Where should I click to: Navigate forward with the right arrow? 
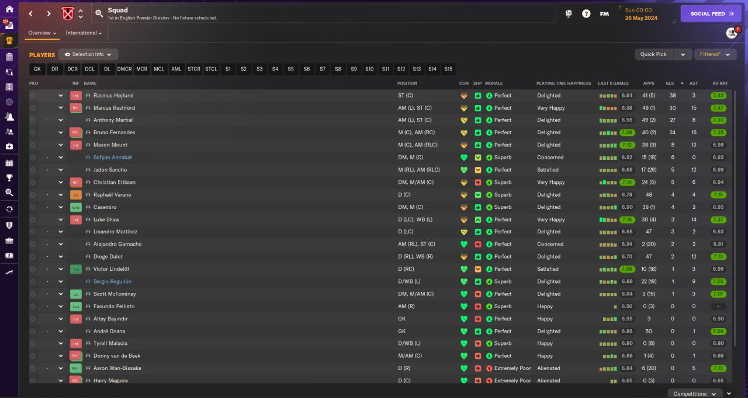(x=49, y=13)
